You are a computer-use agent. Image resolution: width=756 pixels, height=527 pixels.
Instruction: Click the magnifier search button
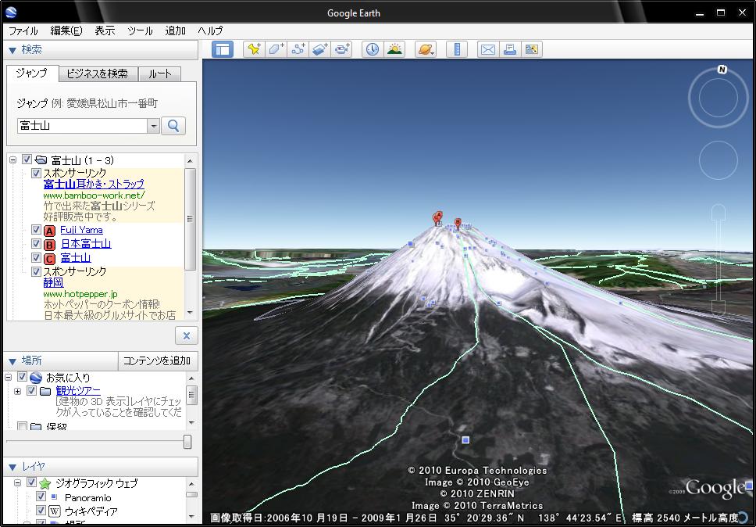click(x=173, y=126)
